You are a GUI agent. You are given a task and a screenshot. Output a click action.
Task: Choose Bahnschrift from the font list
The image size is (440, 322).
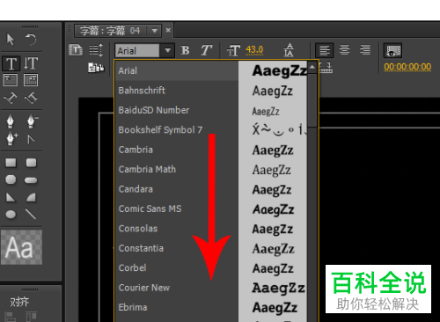click(177, 91)
